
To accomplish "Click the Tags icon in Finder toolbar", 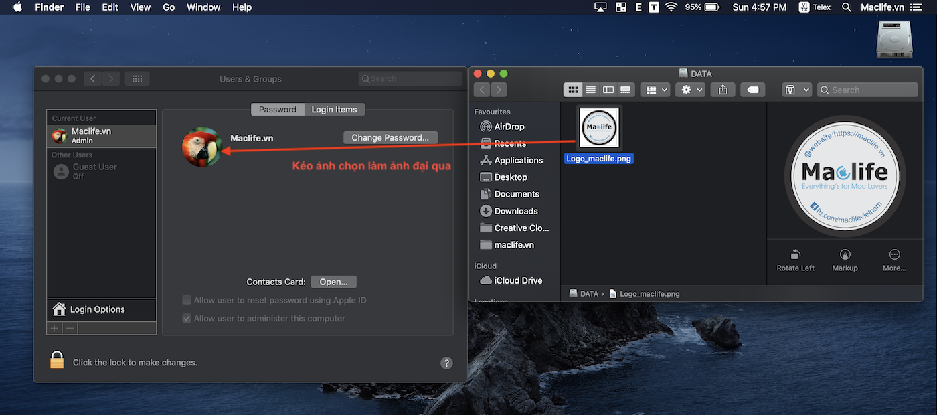I will click(752, 89).
